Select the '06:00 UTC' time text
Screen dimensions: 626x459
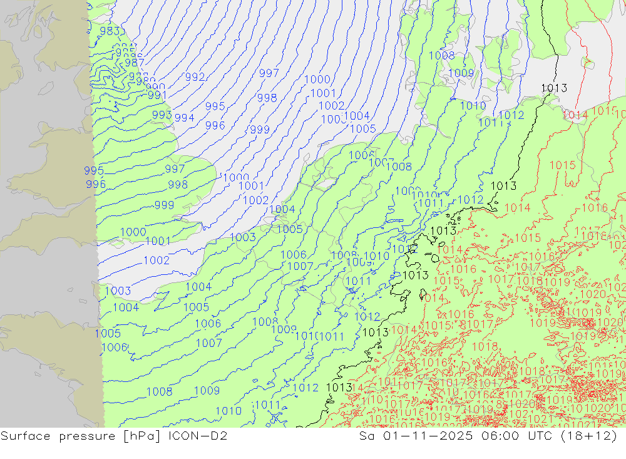(516, 436)
